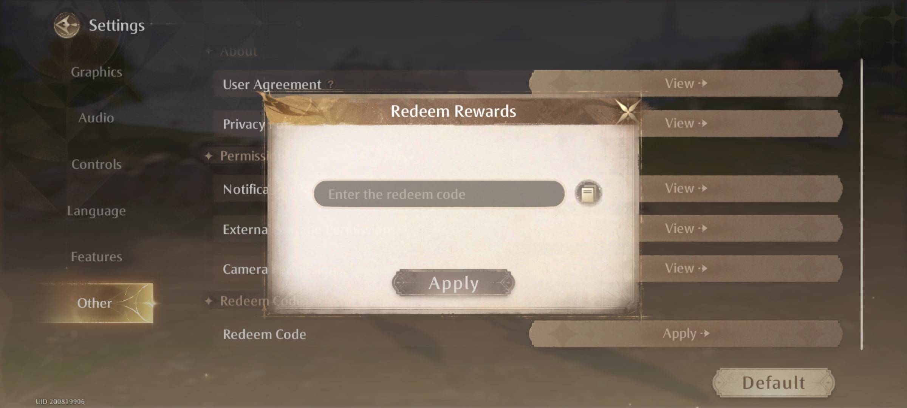Click the back arrow navigation icon
This screenshot has height=408, width=907.
coord(65,25)
